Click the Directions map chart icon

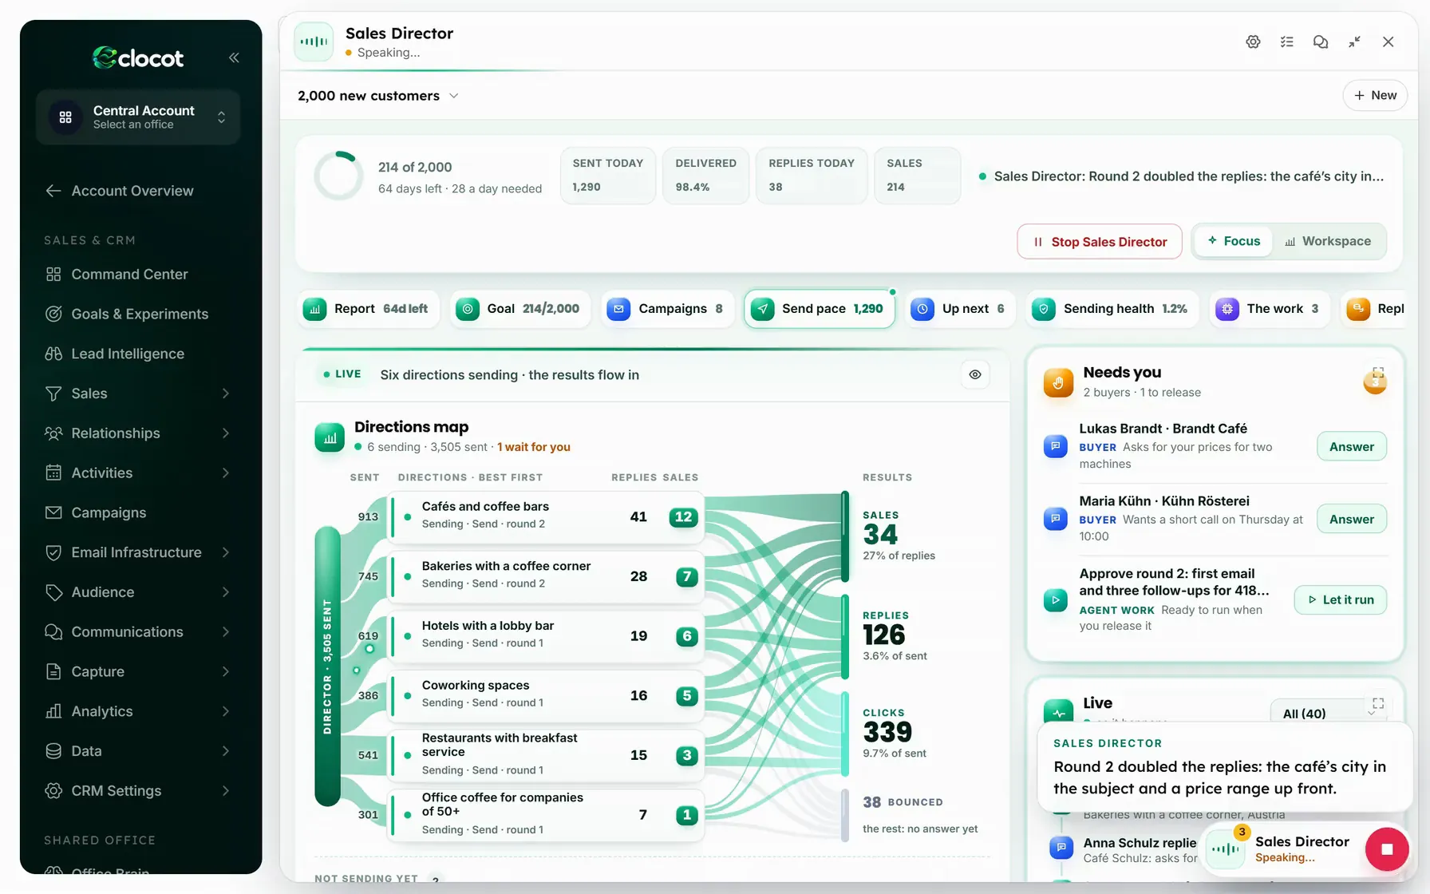(330, 437)
